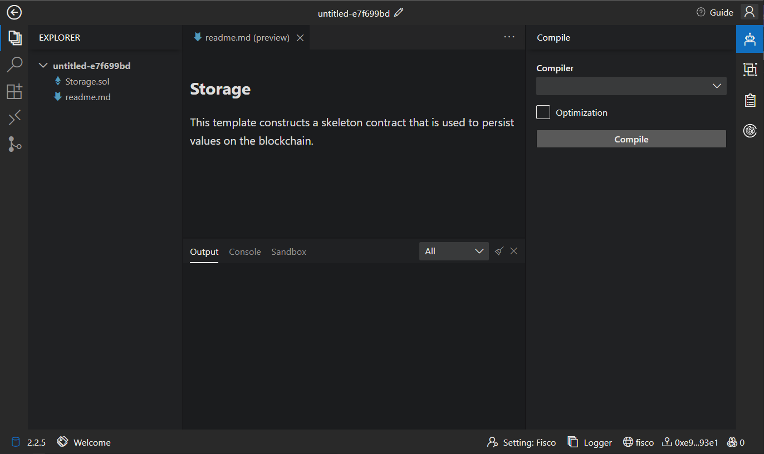Click the clear output broom icon

pos(499,251)
